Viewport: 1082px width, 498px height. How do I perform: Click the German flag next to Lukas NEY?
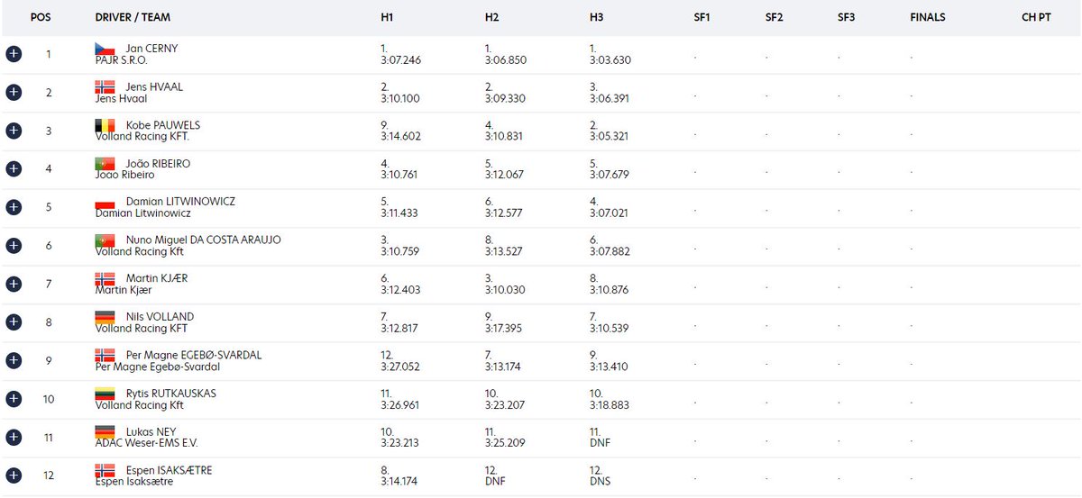pos(105,431)
